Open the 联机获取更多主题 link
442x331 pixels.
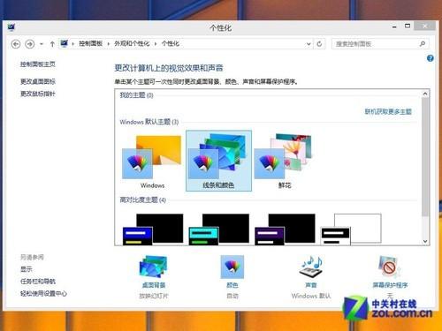coord(388,111)
